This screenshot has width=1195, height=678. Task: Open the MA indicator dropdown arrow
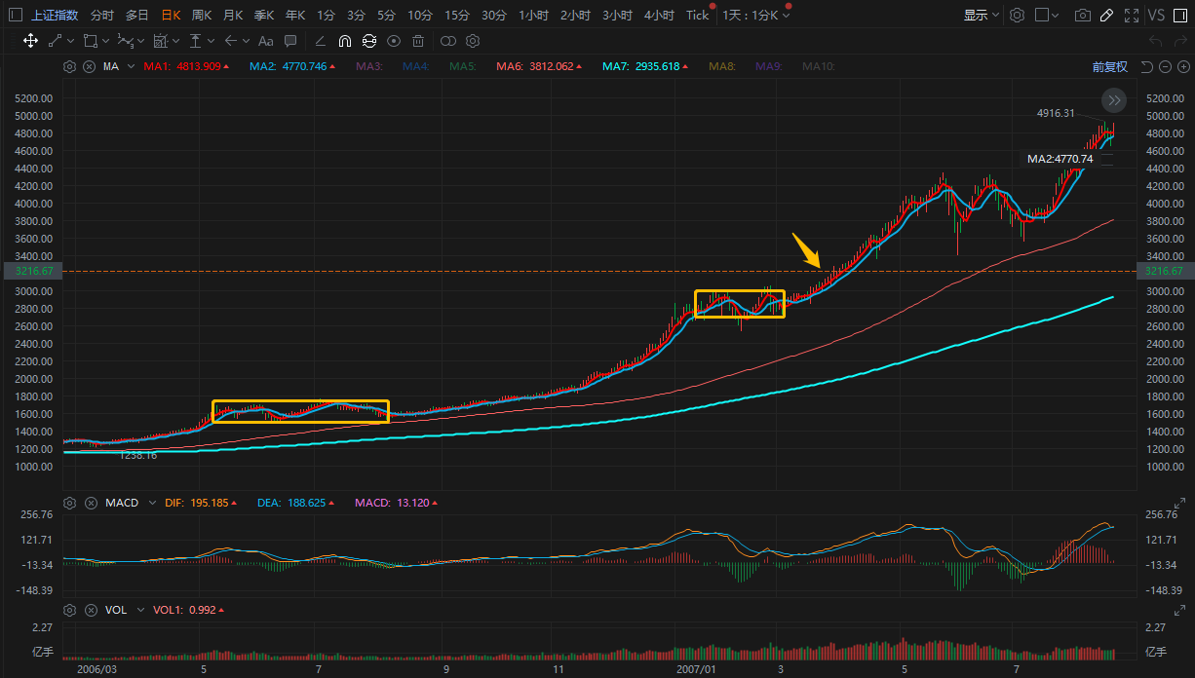[131, 67]
